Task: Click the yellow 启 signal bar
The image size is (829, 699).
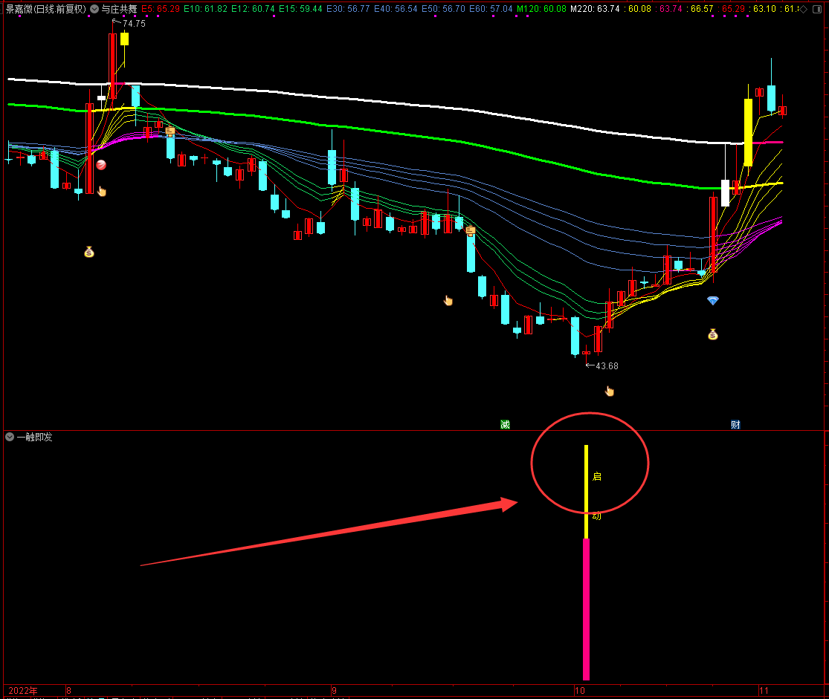Action: 586,491
